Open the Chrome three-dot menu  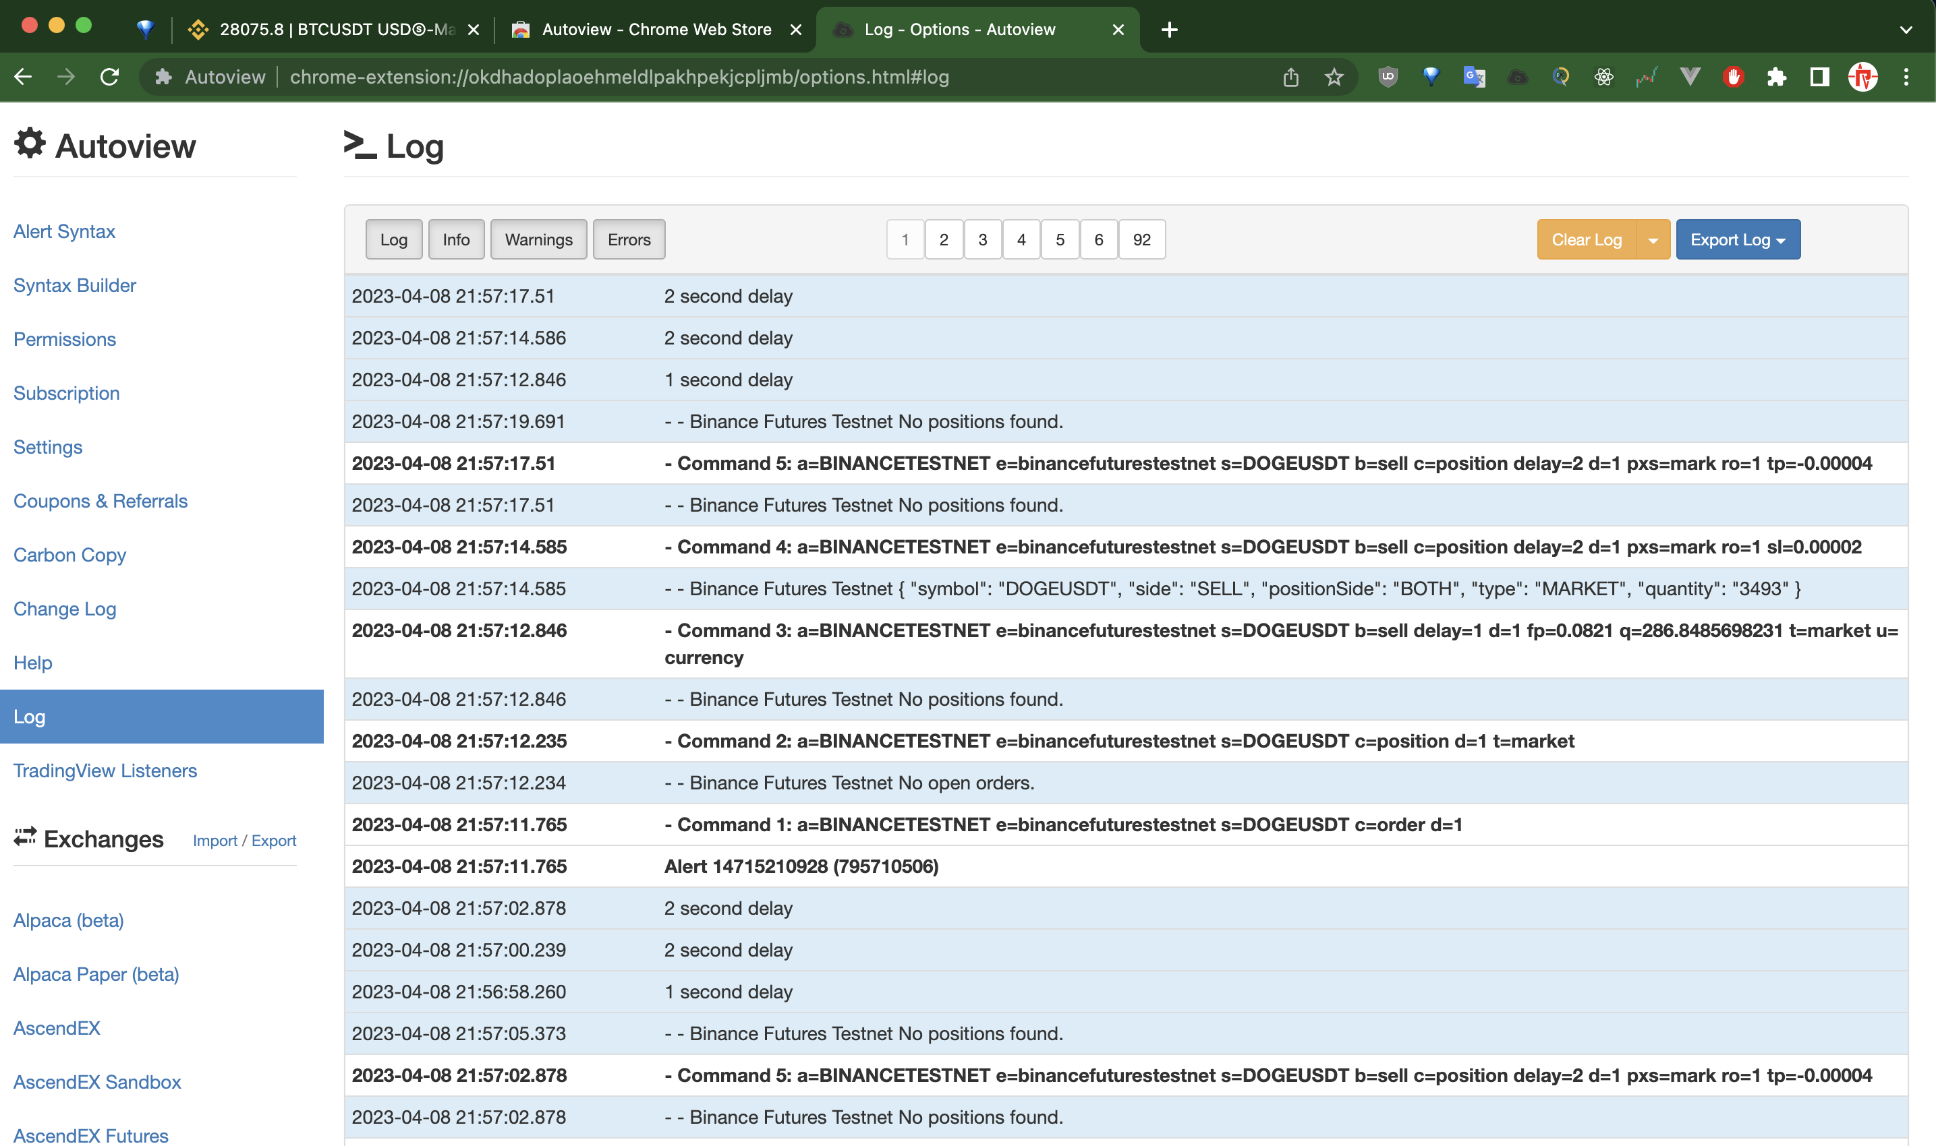[x=1906, y=76]
